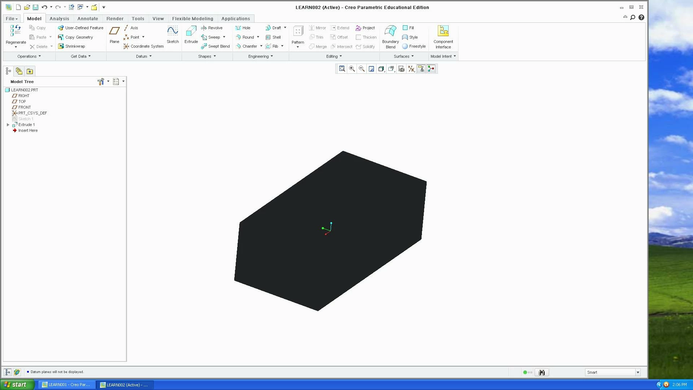
Task: Click the Refit zoom icon
Action: pos(342,69)
